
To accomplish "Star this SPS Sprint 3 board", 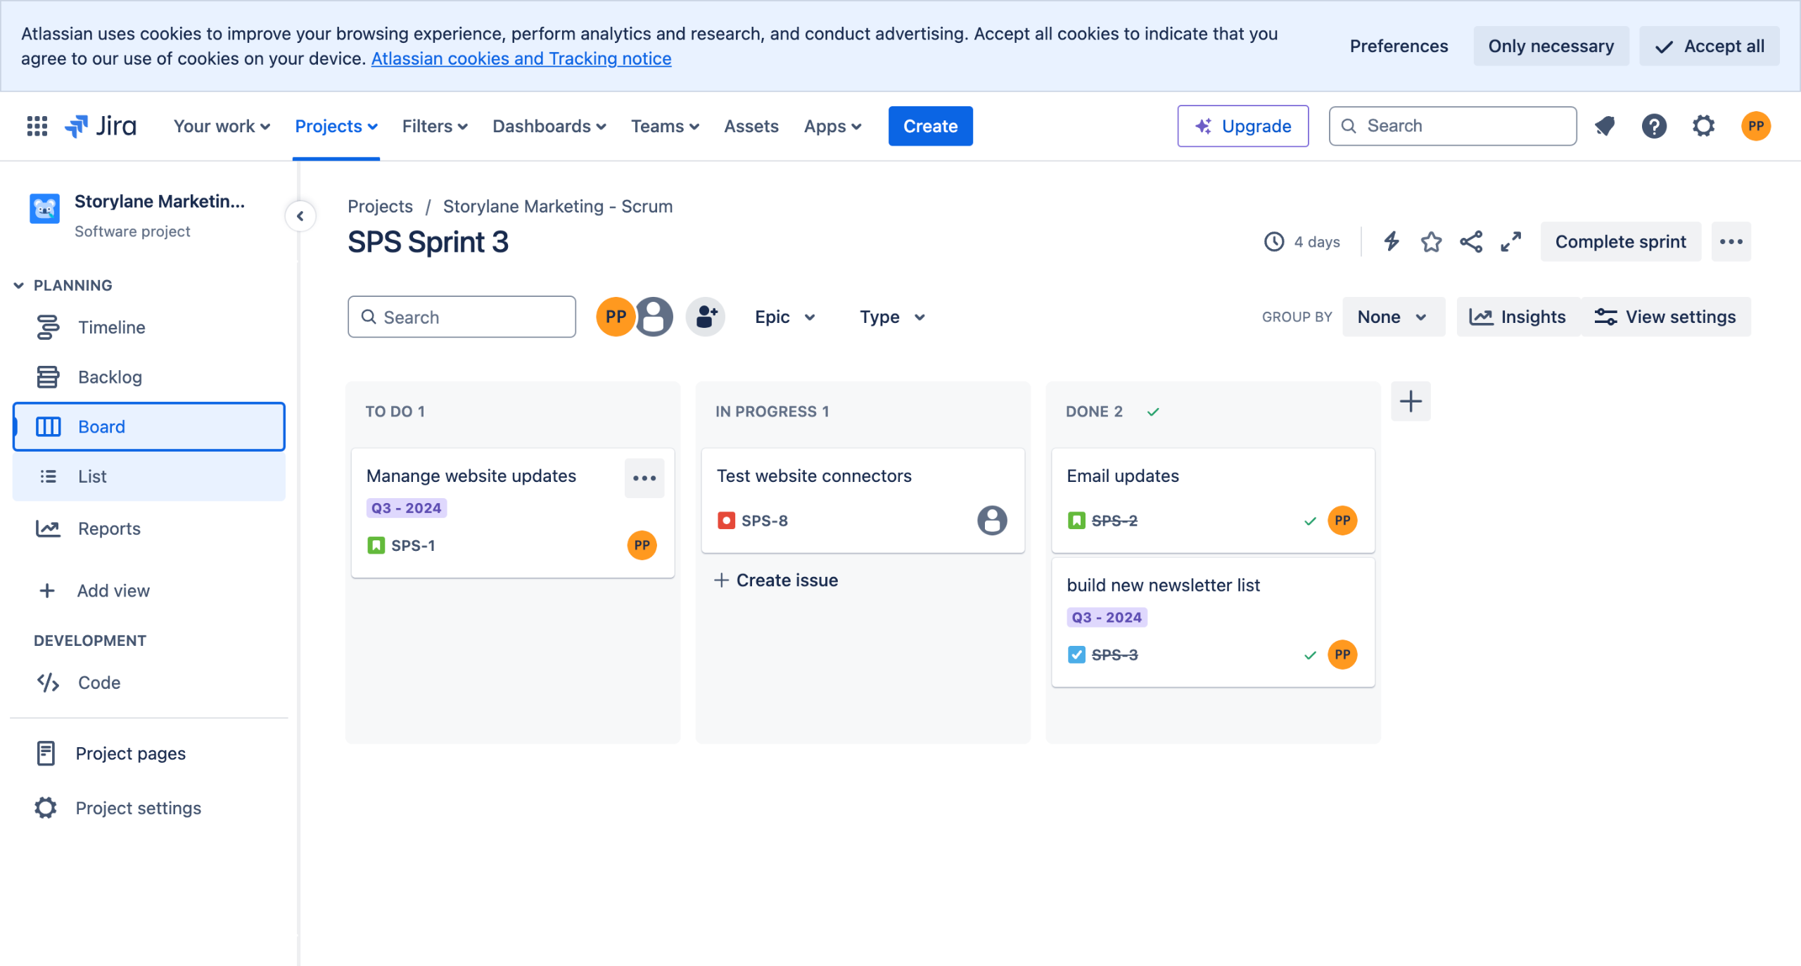I will (x=1431, y=241).
